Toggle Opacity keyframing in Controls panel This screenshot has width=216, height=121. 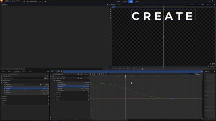click(5, 84)
